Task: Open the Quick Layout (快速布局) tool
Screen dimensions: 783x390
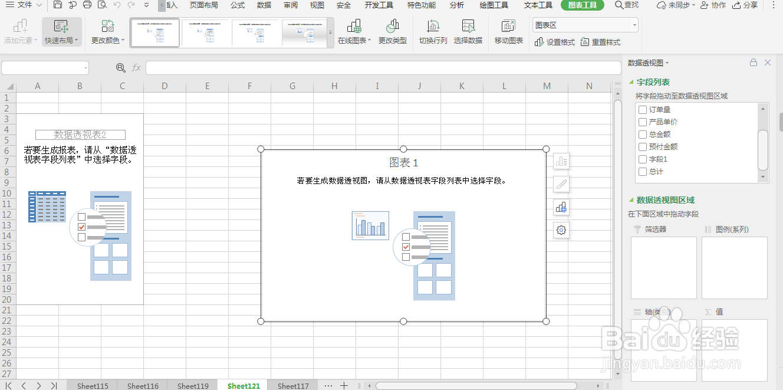Action: pos(61,32)
